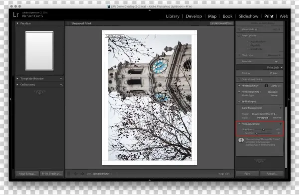Screen dimensions: 299x195
Task: Open color management Profile dropdown
Action: pos(264,114)
